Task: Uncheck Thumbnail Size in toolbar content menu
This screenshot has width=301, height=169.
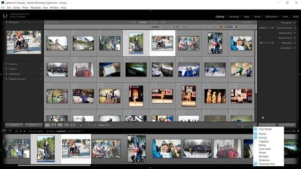Action: [x=267, y=164]
